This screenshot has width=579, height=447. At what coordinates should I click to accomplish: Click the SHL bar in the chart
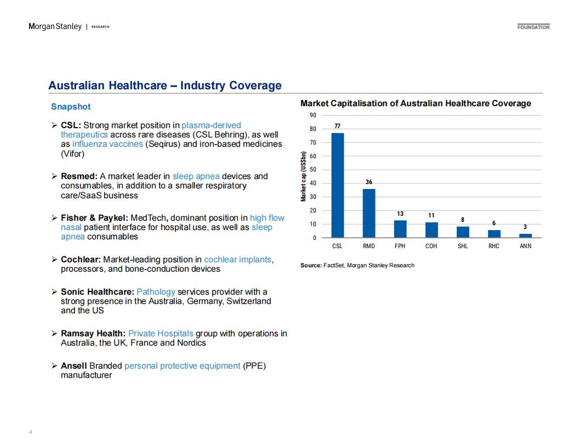463,232
